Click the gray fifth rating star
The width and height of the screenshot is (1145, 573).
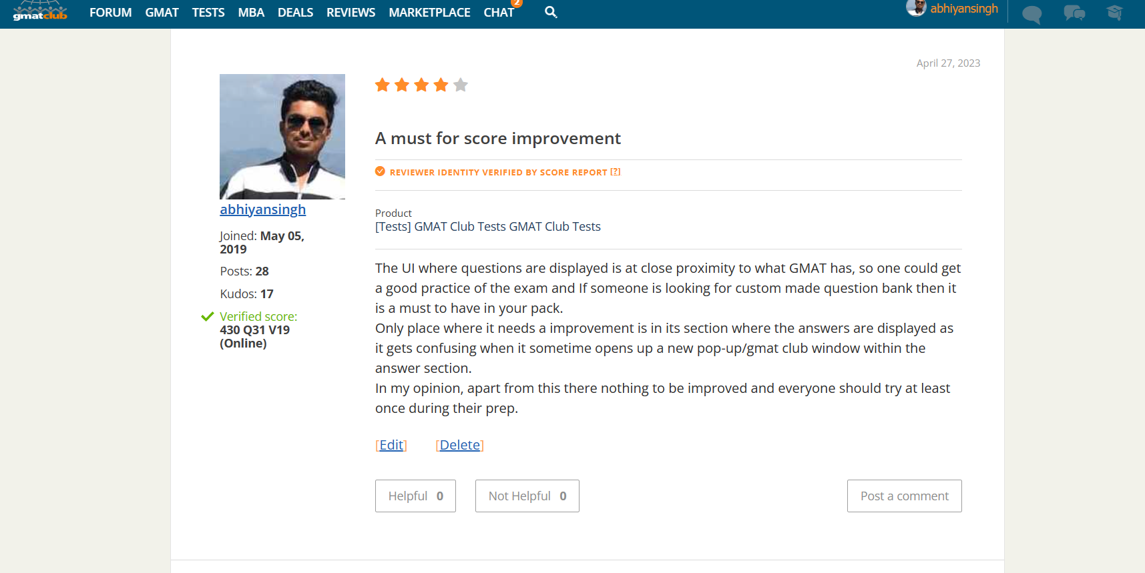(461, 85)
